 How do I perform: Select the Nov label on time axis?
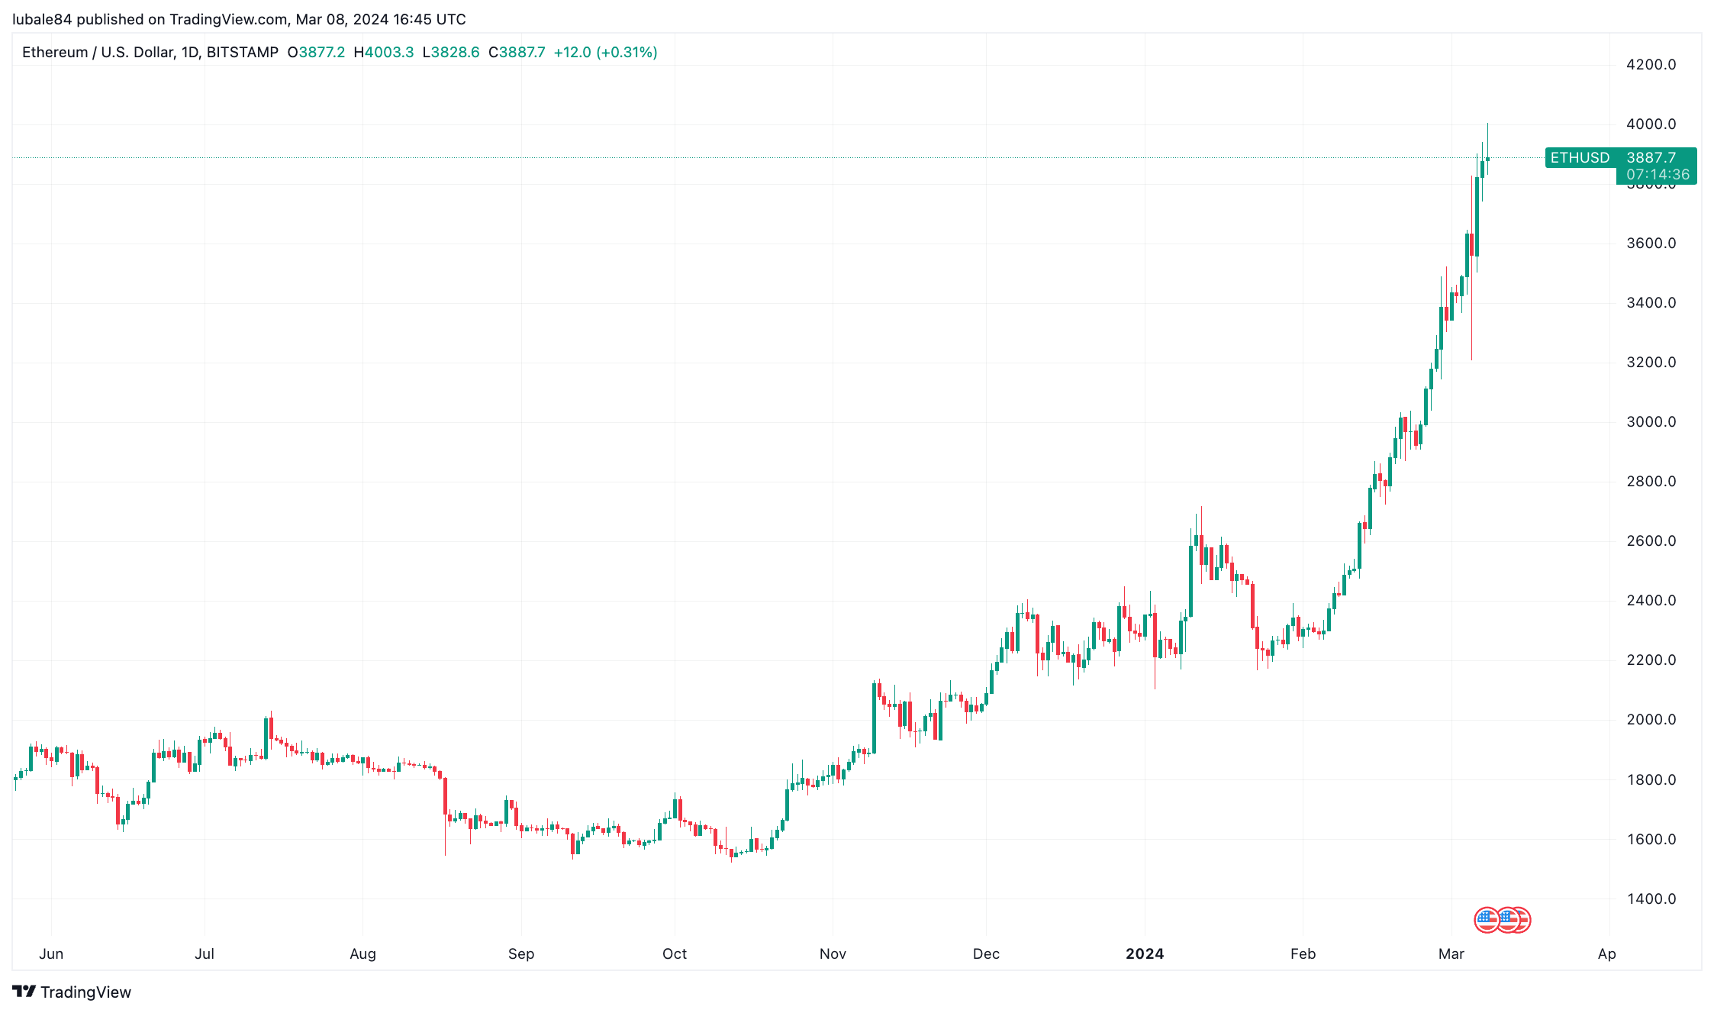tap(833, 953)
